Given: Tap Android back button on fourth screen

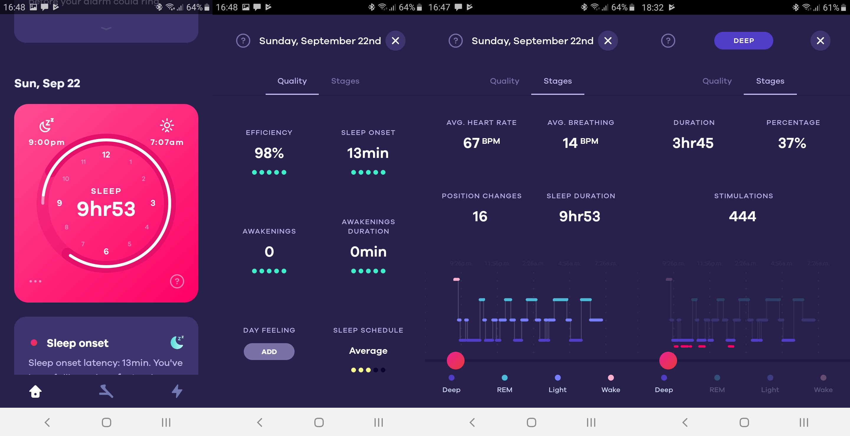Looking at the screenshot, I should tap(685, 422).
